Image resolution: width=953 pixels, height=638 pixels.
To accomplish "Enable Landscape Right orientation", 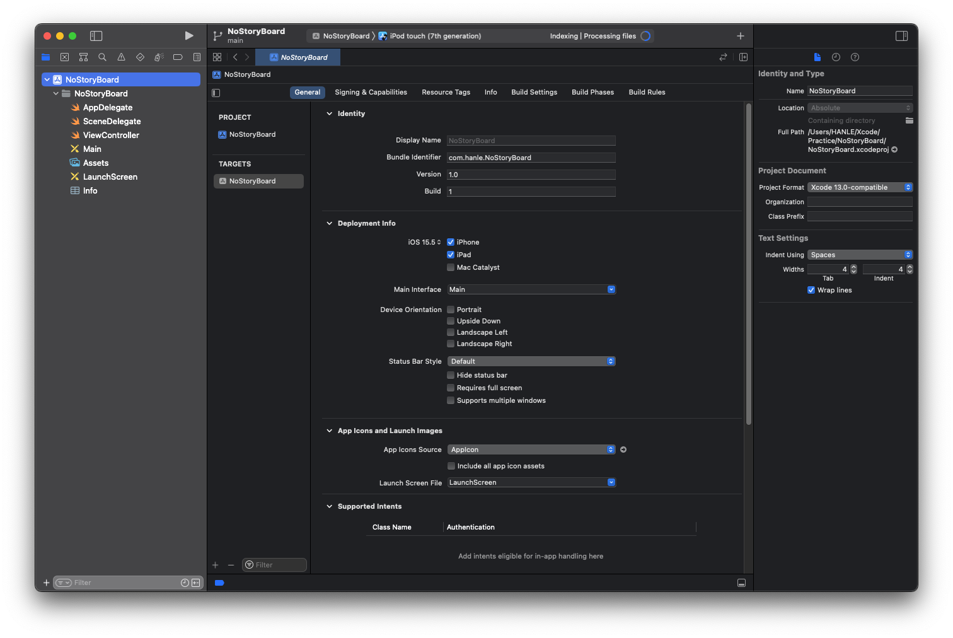I will 451,344.
